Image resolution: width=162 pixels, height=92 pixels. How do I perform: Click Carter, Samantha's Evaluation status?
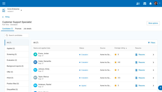[x=85, y=62]
